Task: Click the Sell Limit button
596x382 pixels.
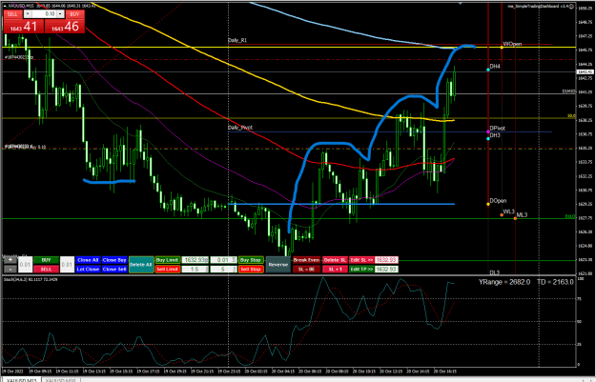Action: click(167, 269)
